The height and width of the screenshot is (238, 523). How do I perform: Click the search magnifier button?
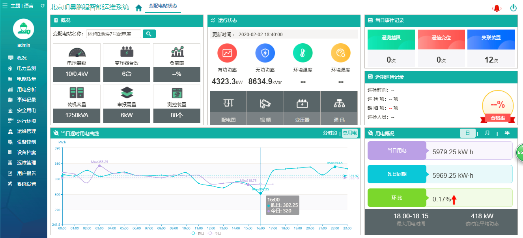tap(149, 34)
